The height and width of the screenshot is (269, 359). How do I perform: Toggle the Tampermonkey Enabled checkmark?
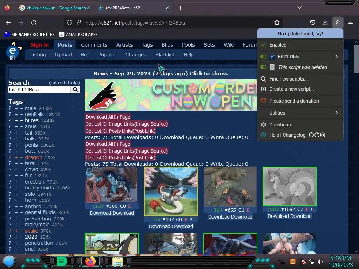pyautogui.click(x=264, y=45)
